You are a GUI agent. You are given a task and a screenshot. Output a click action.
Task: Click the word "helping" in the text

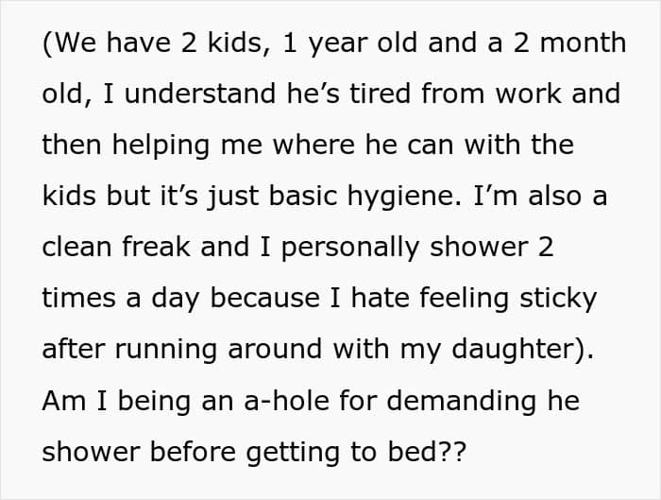coord(161,147)
